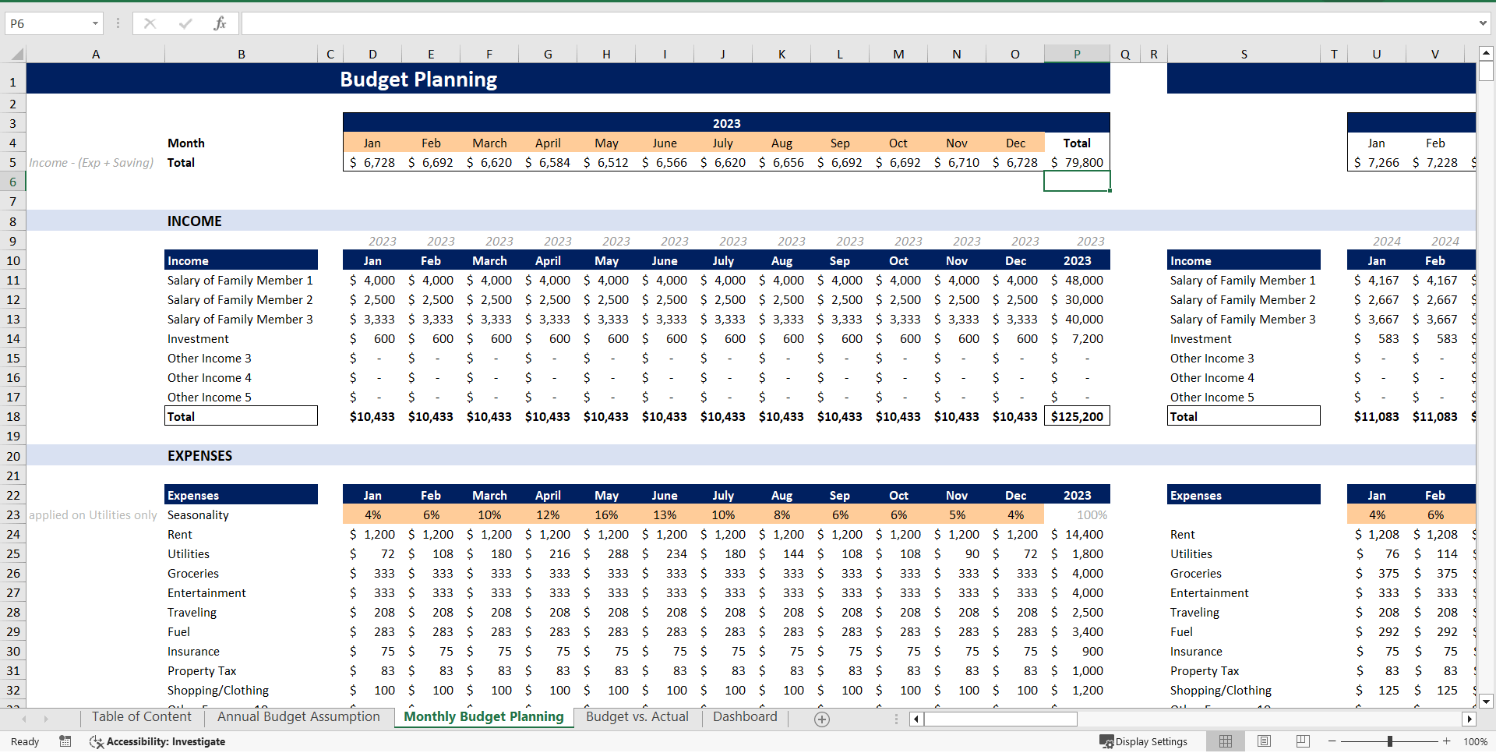Click the 100% zoom level button

coord(1475,741)
